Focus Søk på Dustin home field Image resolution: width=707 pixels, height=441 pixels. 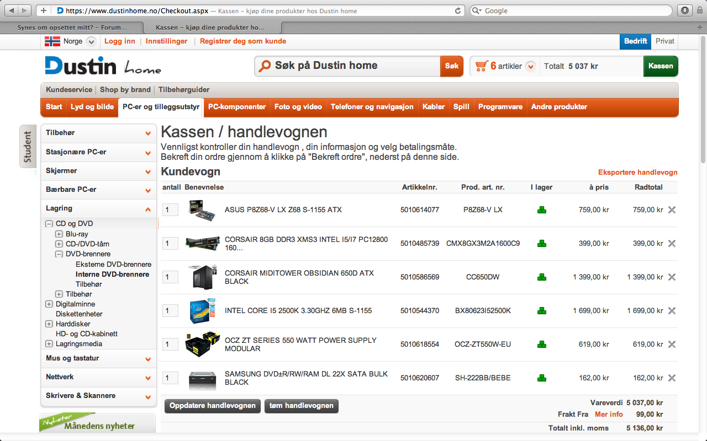[347, 66]
